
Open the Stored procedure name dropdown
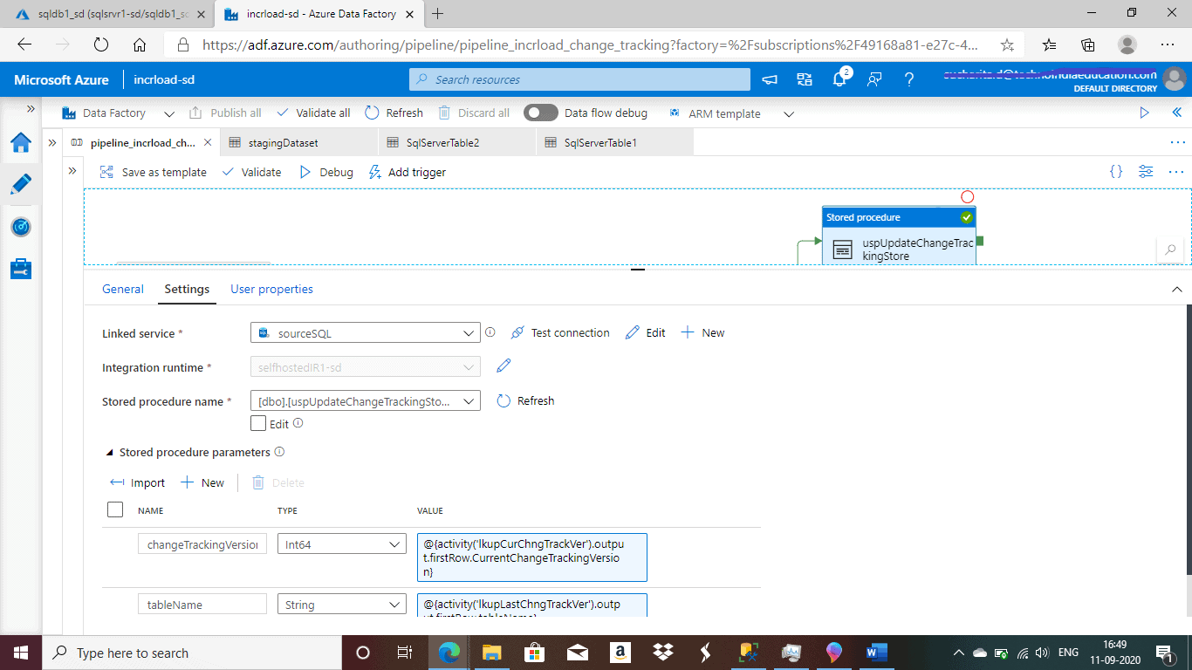(x=365, y=400)
